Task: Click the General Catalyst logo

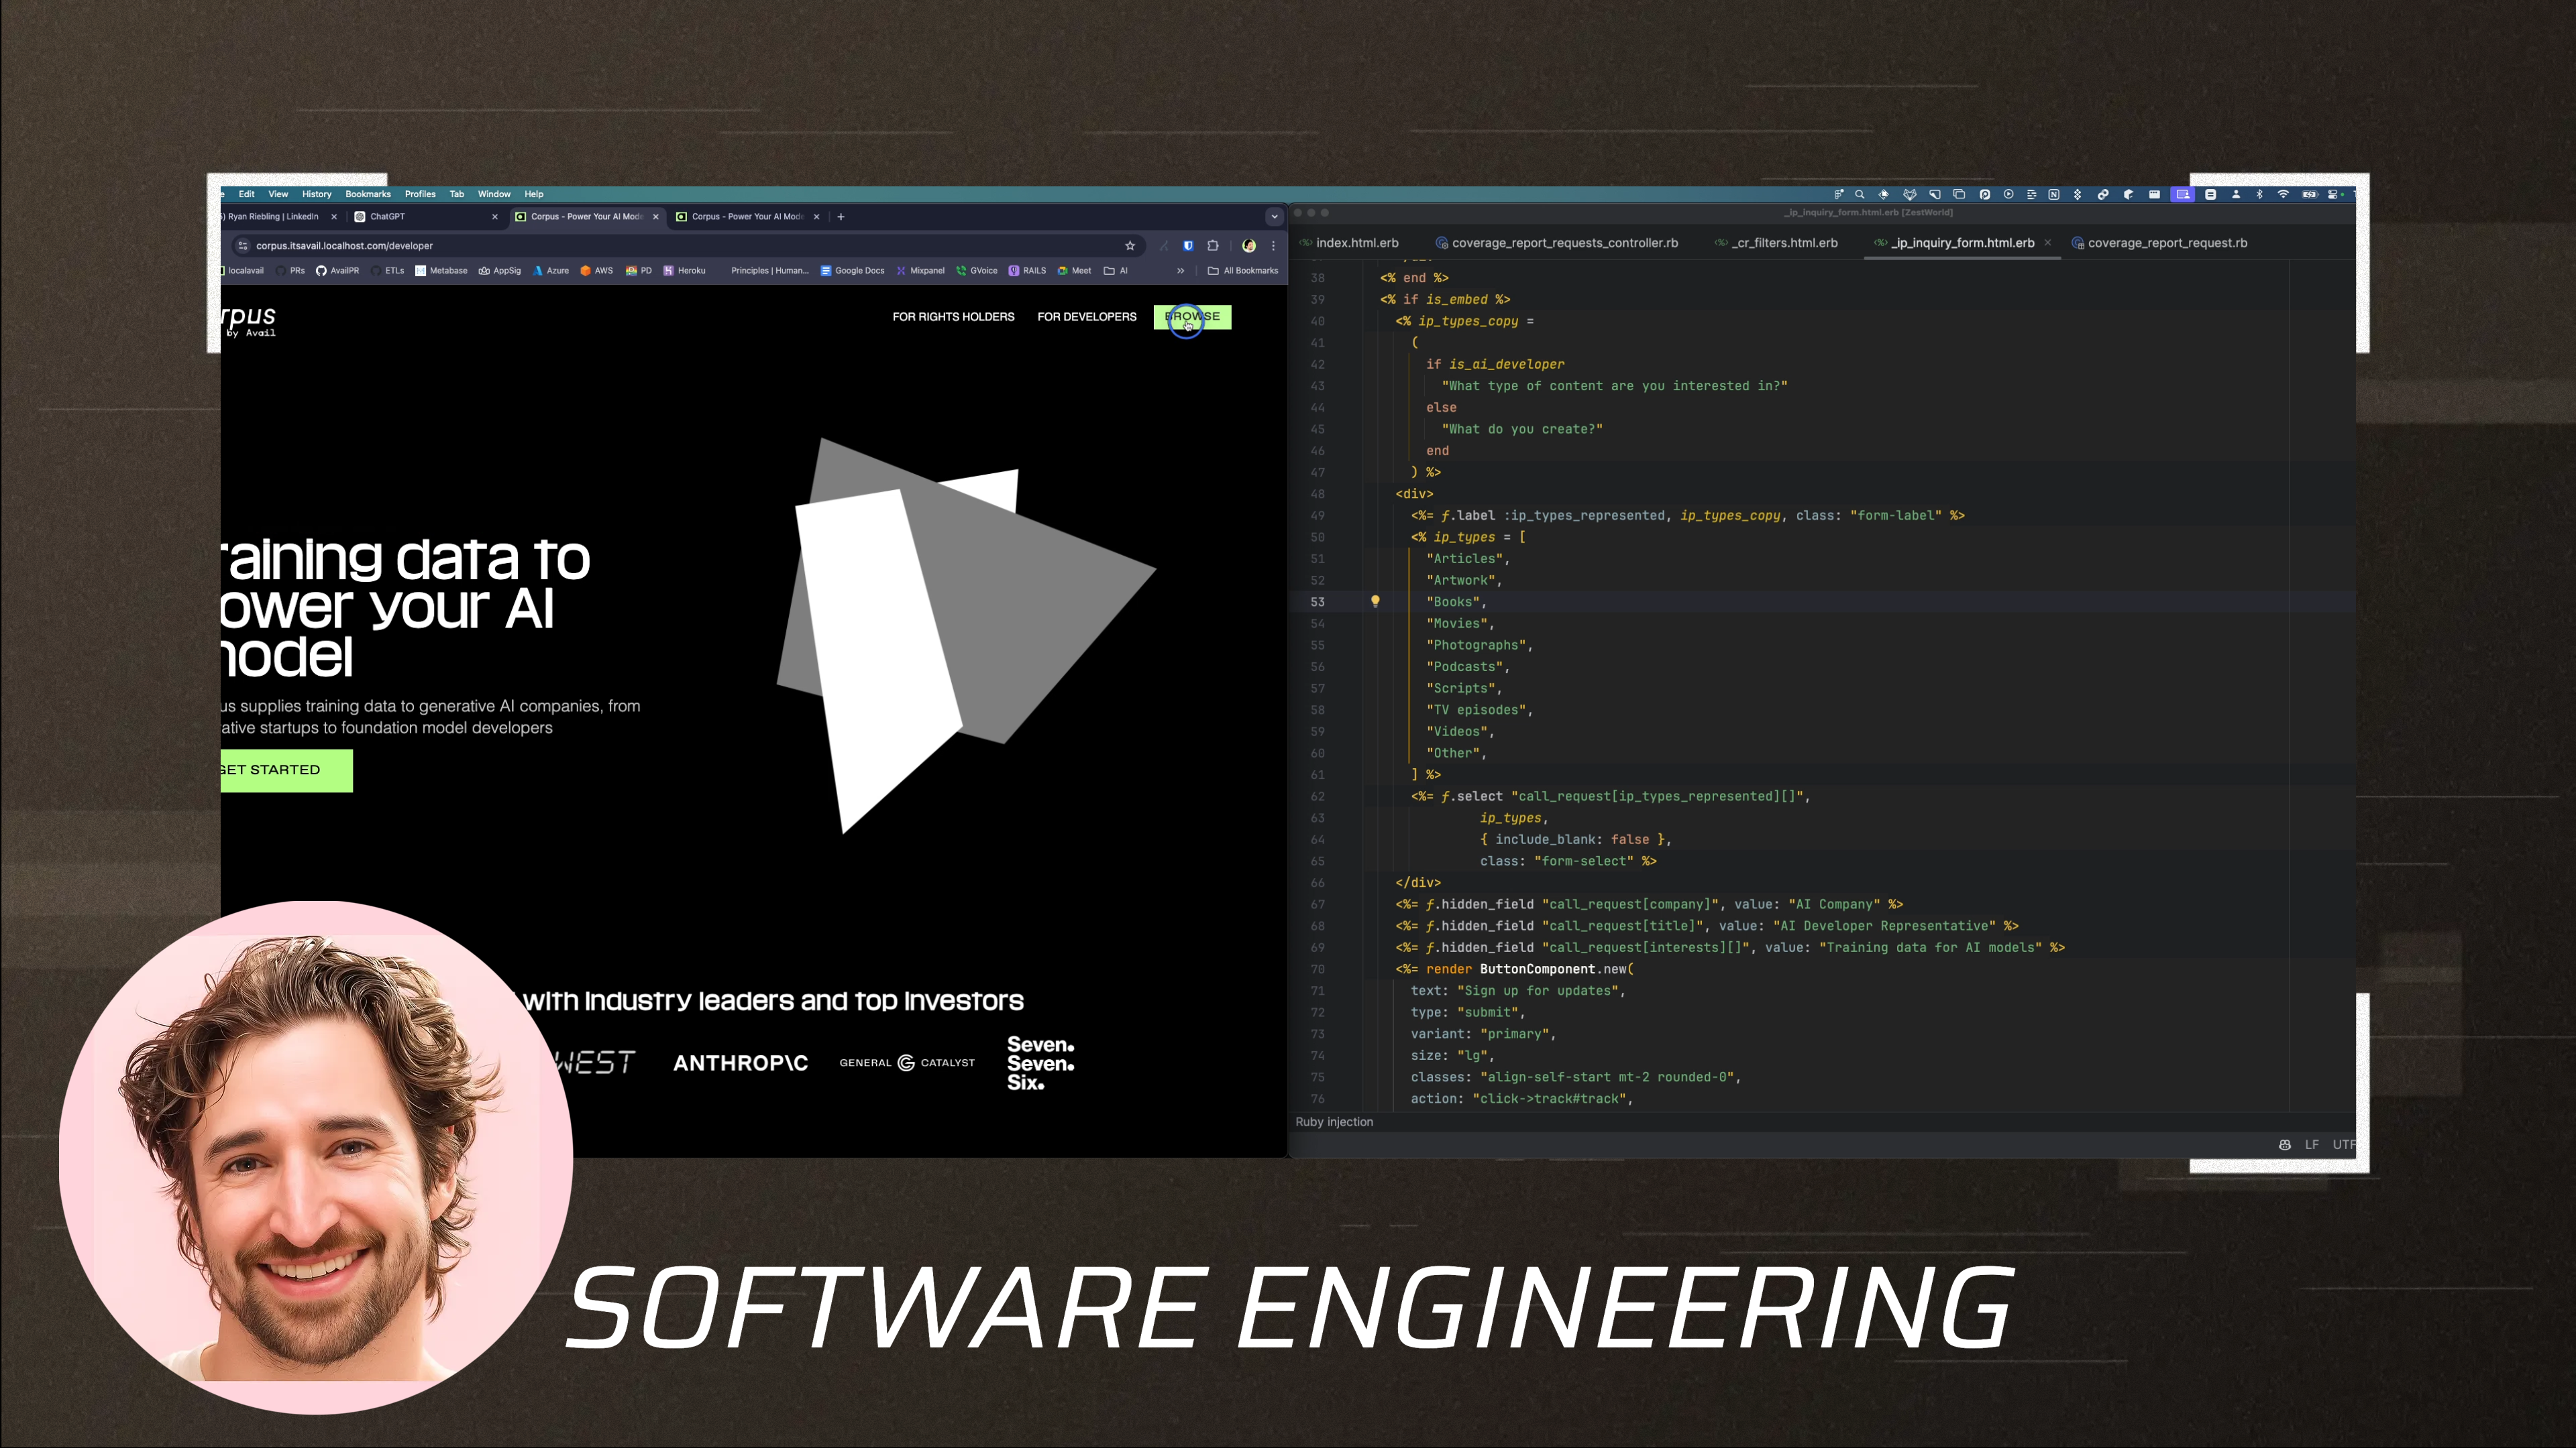Action: [x=907, y=1063]
